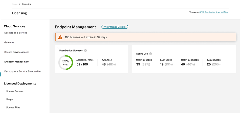Viewport: 241px width, 114px height.
Task: Click the Daily Devices value 20
Action: [x=209, y=64]
